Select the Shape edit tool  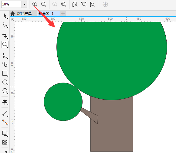click(5, 25)
